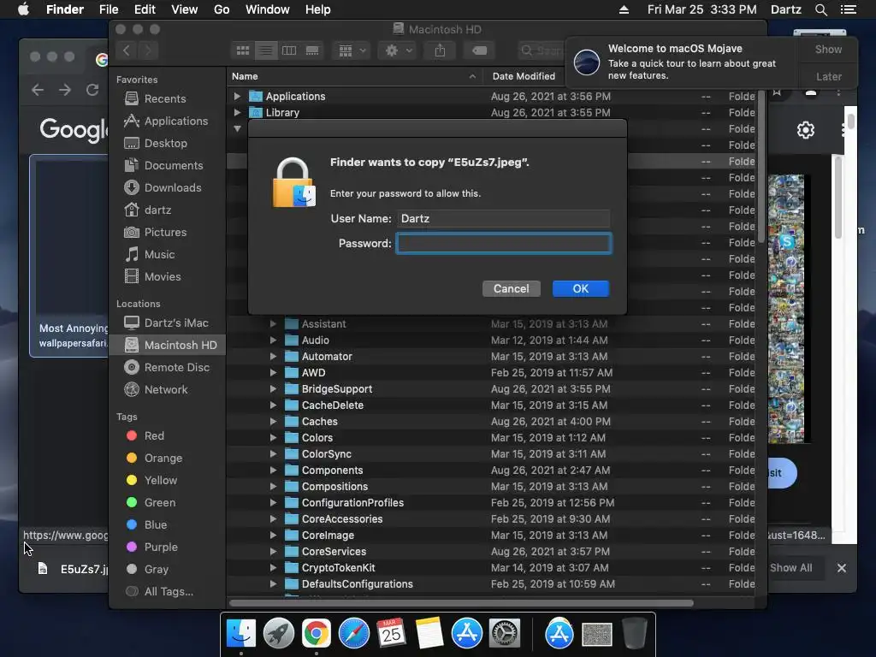
Task: Select the ConfigurationProfiles folder row
Action: 492,503
